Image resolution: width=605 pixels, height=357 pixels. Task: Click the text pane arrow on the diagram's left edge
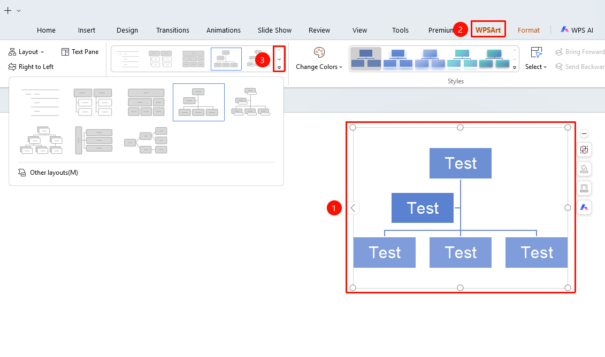pyautogui.click(x=353, y=208)
